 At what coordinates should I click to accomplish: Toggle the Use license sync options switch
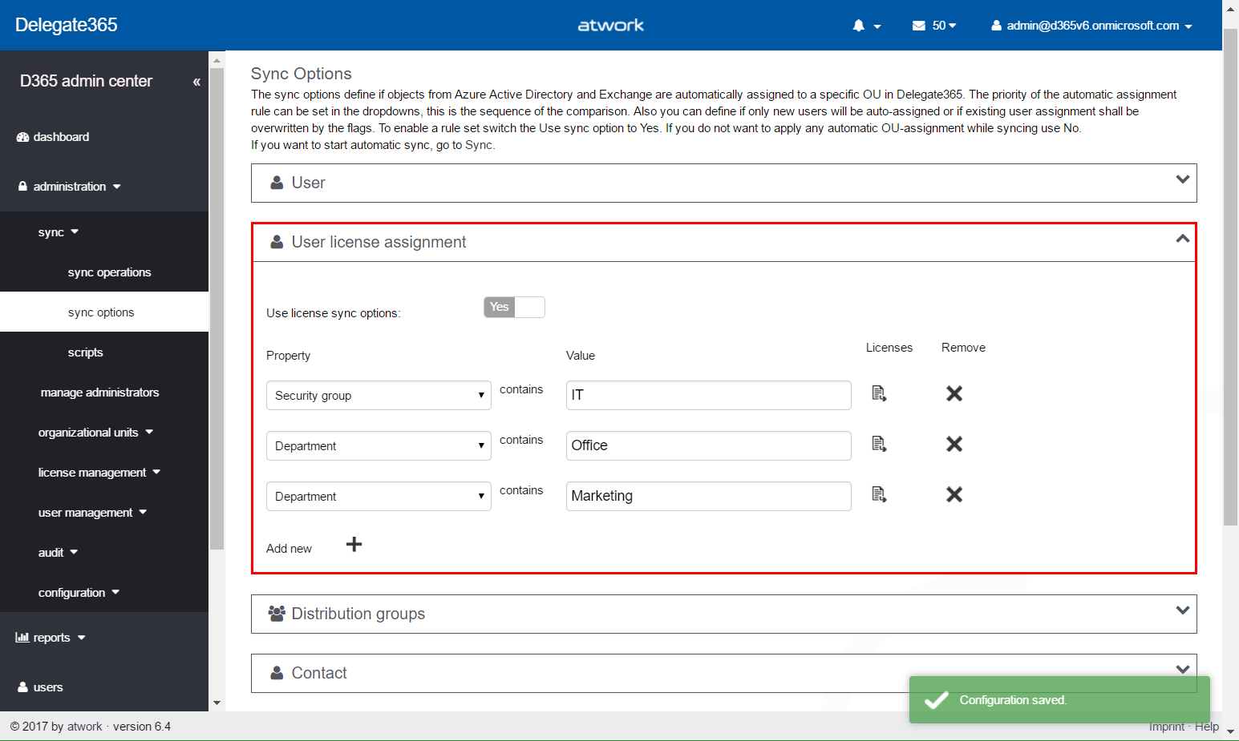tap(514, 308)
